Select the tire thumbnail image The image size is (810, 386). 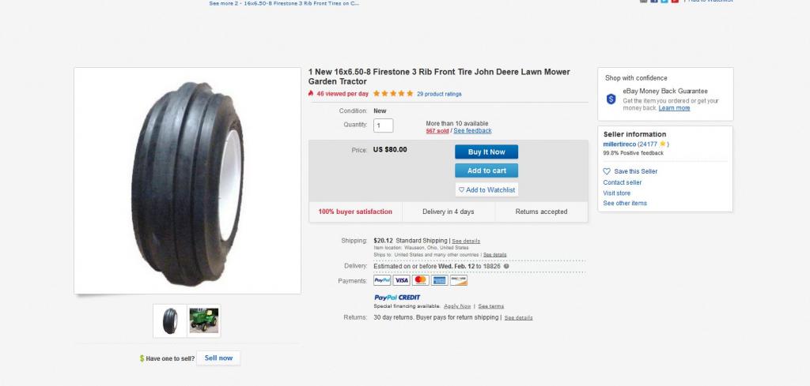[x=170, y=321]
